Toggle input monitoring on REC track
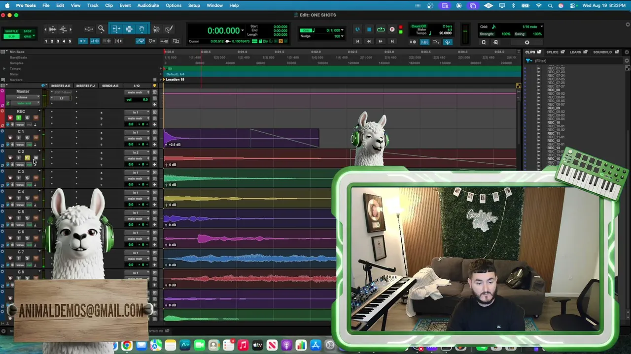Screen dimensions: 631x354 19,118
